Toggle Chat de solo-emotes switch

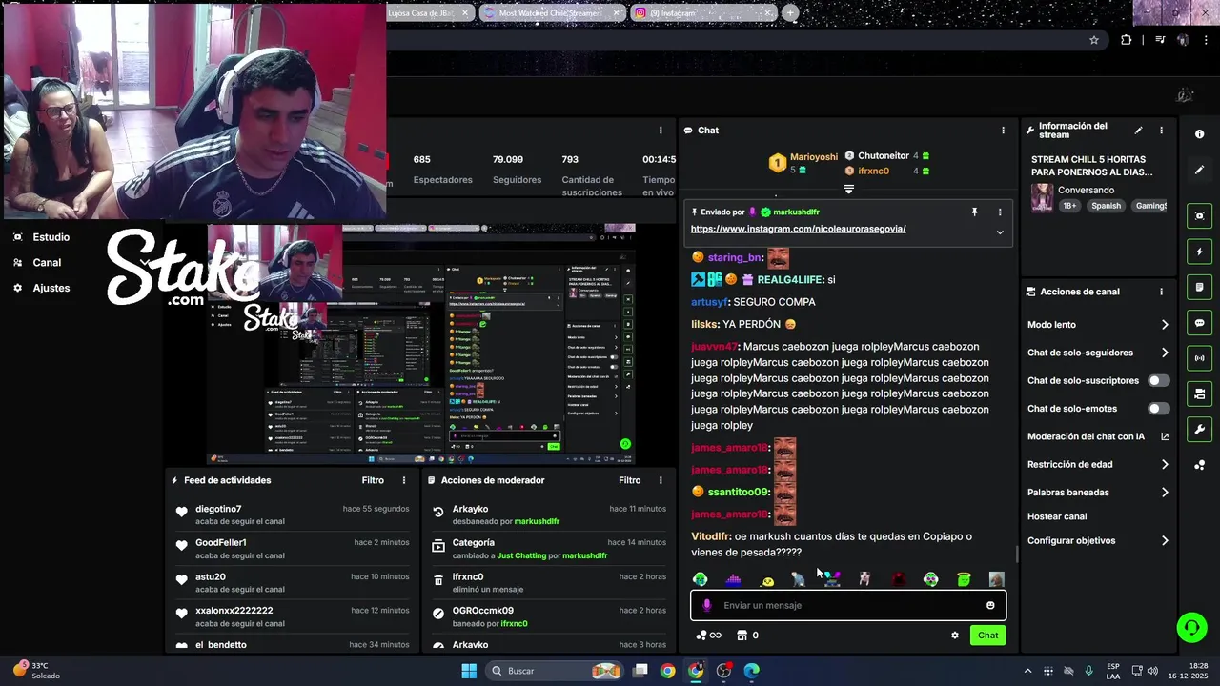pos(1158,409)
